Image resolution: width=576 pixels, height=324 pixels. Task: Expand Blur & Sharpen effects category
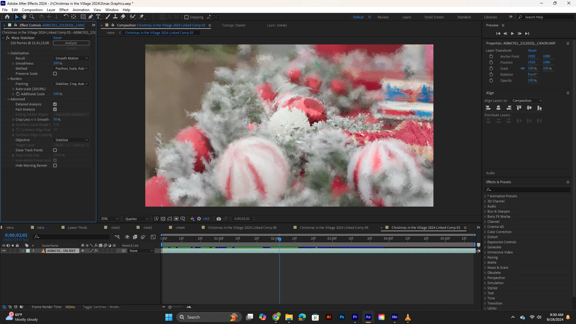[485, 211]
